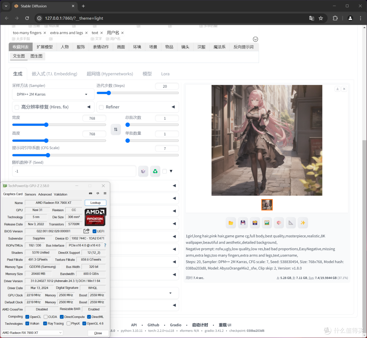This screenshot has width=367, height=338.
Task: Toggle the Vulkan checkbox in GPU-Z
Action: 27,323
